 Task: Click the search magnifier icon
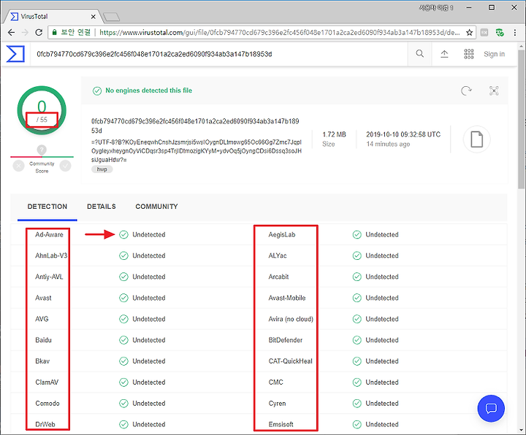[x=419, y=53]
